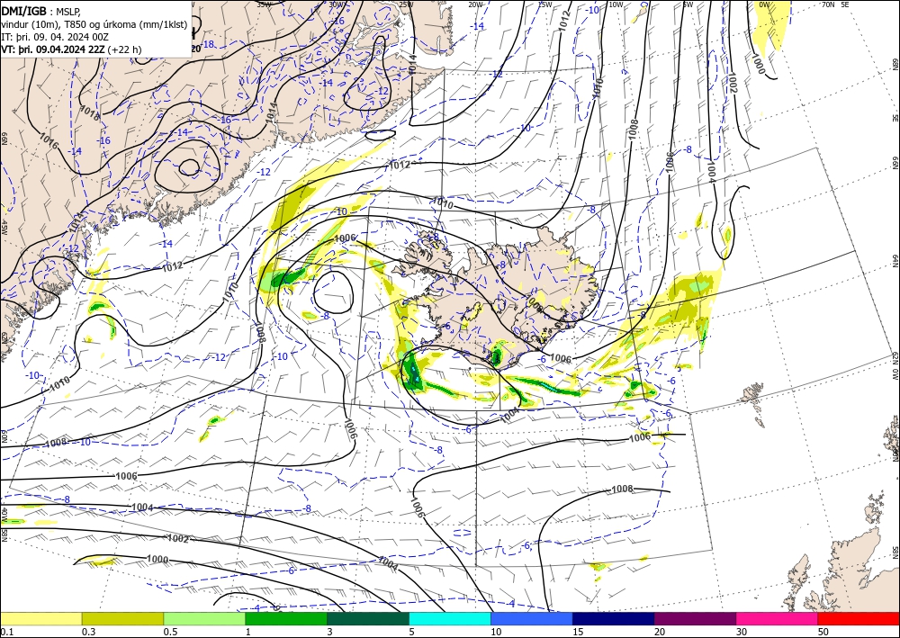Viewport: 900px width, 638px height.
Task: Pick the purple 20–30 legend swatch
Action: tap(695, 618)
